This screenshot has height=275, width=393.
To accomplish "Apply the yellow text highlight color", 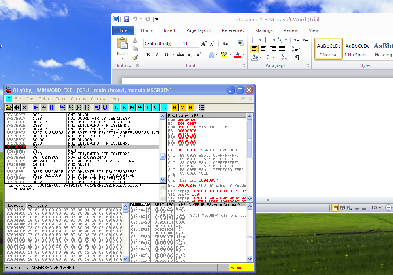I will 224,55.
